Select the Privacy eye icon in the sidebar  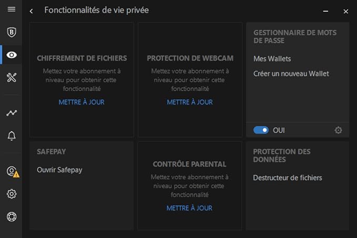pos(11,55)
